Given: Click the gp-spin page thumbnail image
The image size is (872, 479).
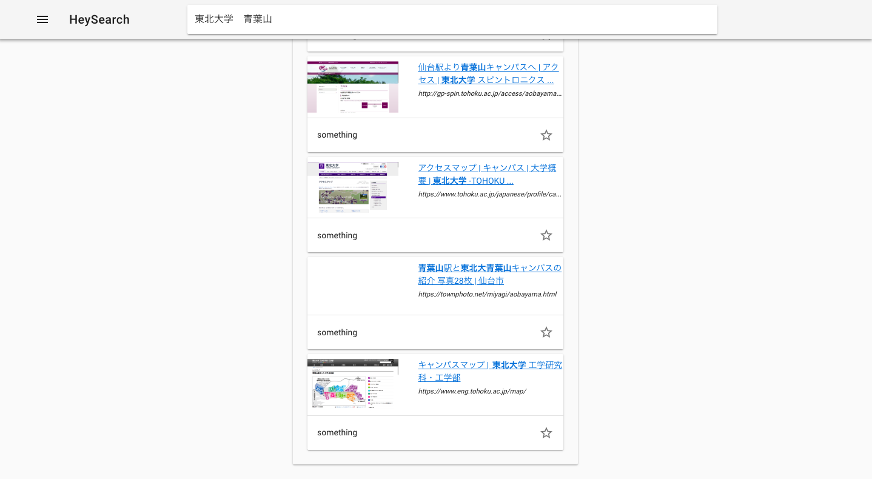Looking at the screenshot, I should click(353, 87).
